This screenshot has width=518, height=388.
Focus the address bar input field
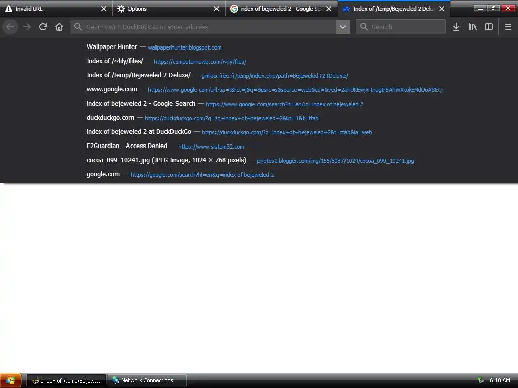click(210, 27)
